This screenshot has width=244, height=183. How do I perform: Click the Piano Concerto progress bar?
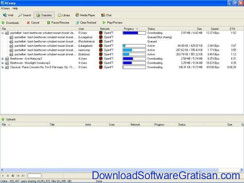tap(134, 68)
